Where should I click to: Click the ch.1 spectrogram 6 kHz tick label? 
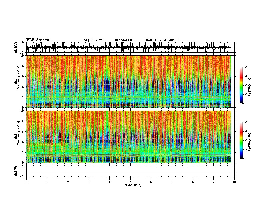coord(23,76)
